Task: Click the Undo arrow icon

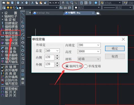Action: click(x=51, y=3)
